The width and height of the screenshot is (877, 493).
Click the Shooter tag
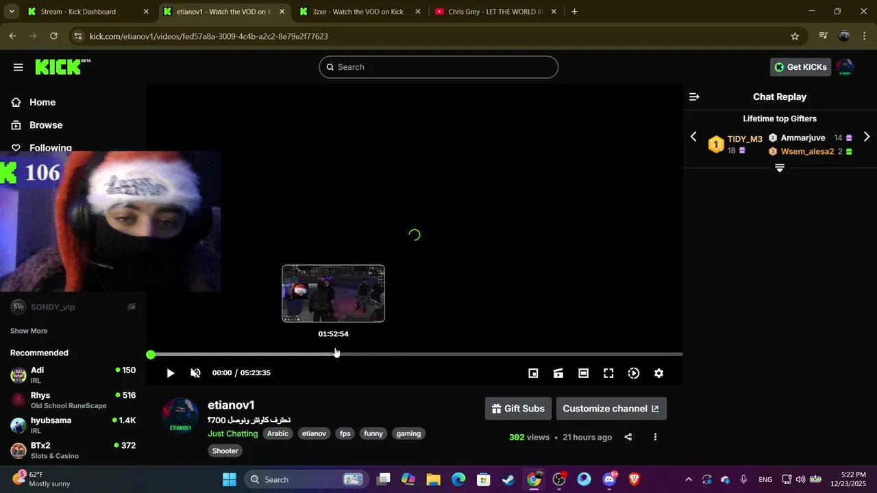pos(225,451)
